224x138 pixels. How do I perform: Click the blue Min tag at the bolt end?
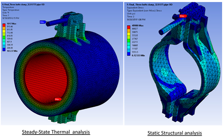point(43,22)
